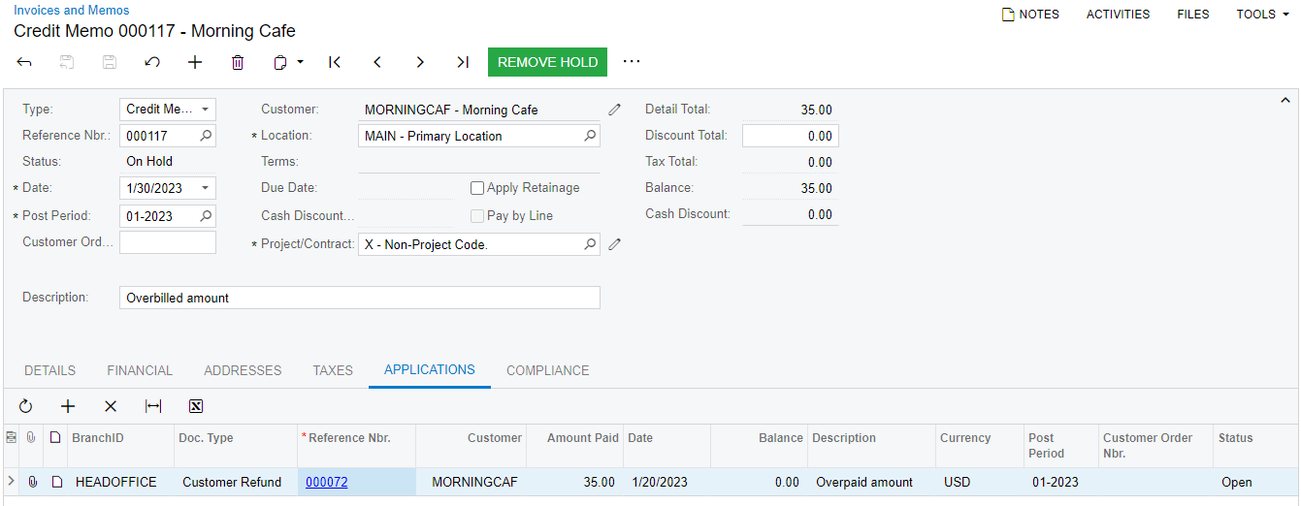Open the Activities panel

1118,15
